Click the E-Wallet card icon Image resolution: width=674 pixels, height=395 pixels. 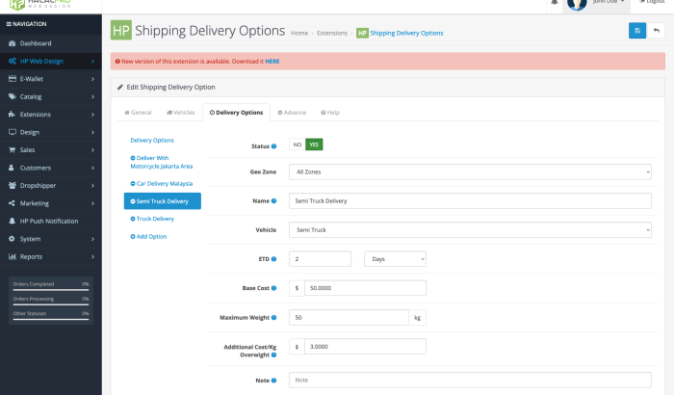12,79
